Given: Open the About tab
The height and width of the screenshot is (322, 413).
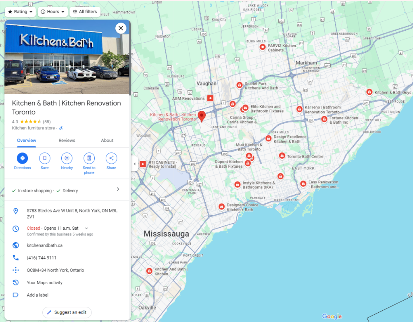Looking at the screenshot, I should [107, 140].
